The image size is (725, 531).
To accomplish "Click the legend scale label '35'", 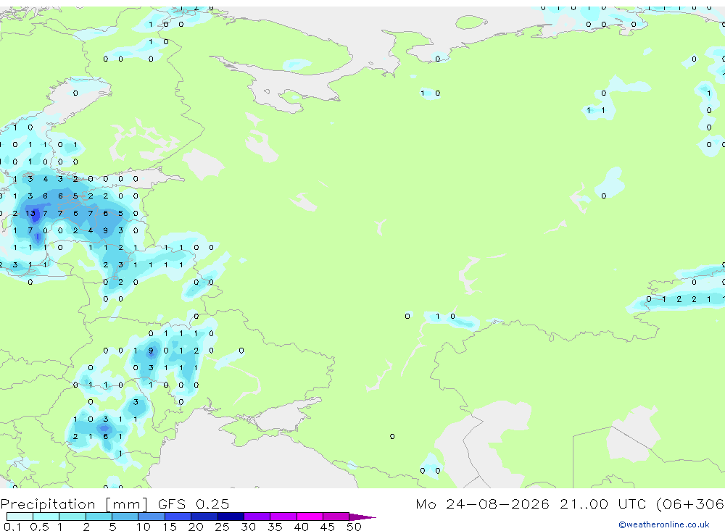I will [x=275, y=527].
